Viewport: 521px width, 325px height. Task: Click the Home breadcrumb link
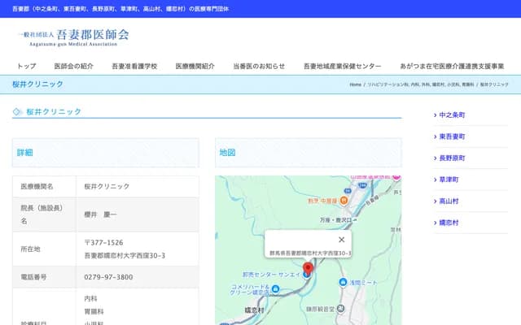pyautogui.click(x=356, y=84)
